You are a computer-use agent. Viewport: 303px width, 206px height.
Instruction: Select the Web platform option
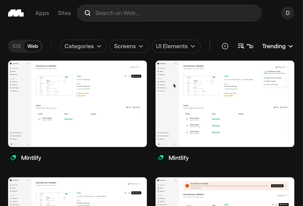33,46
